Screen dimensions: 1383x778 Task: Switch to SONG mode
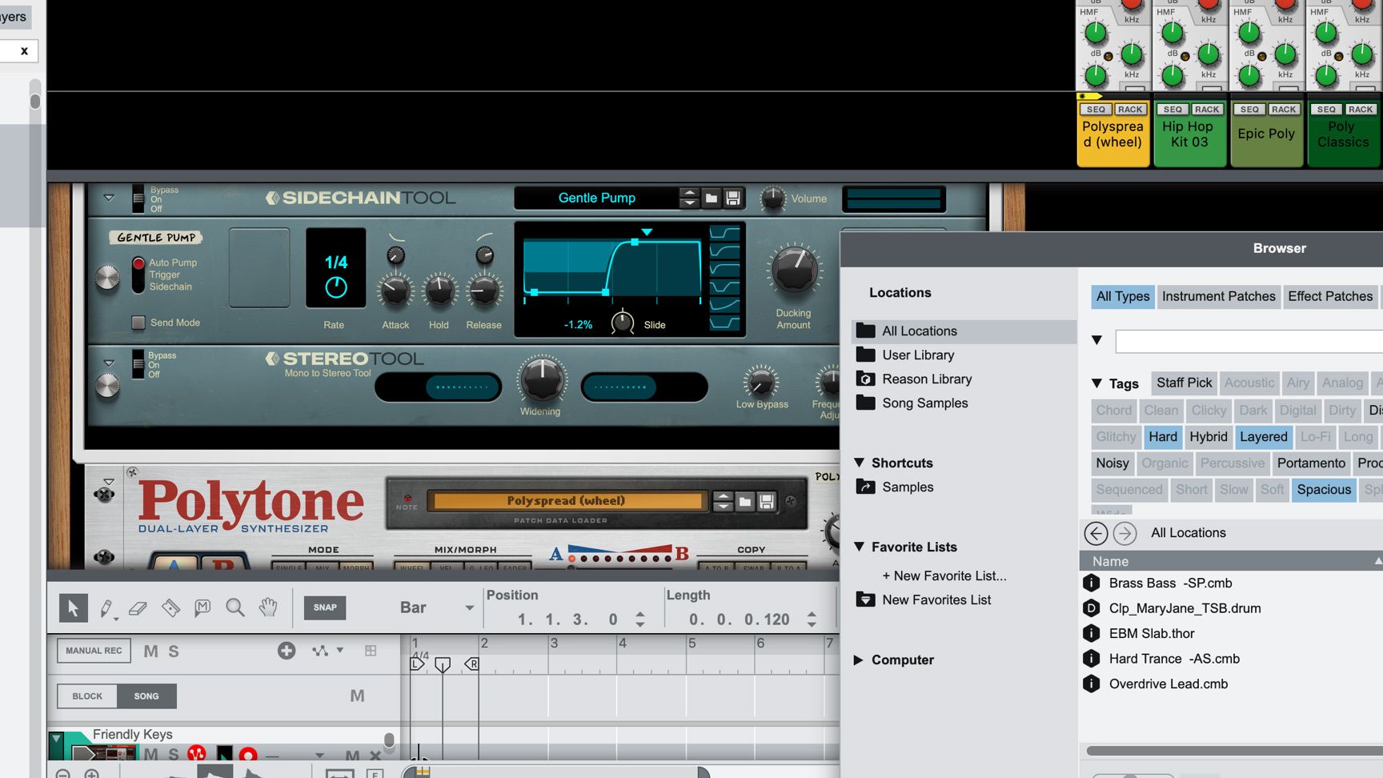tap(146, 696)
